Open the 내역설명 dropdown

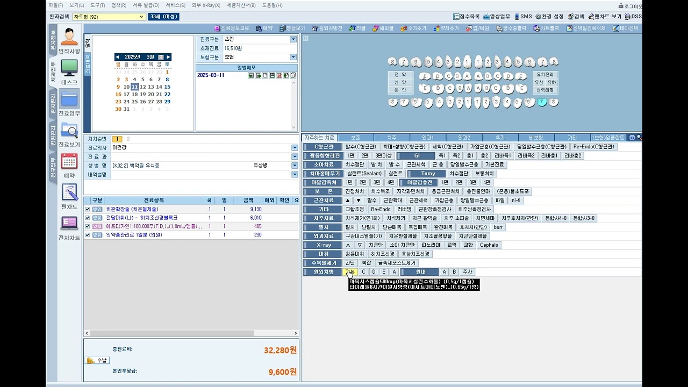295,174
